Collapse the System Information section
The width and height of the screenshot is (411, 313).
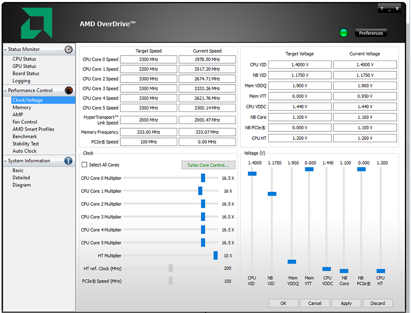tap(6, 161)
